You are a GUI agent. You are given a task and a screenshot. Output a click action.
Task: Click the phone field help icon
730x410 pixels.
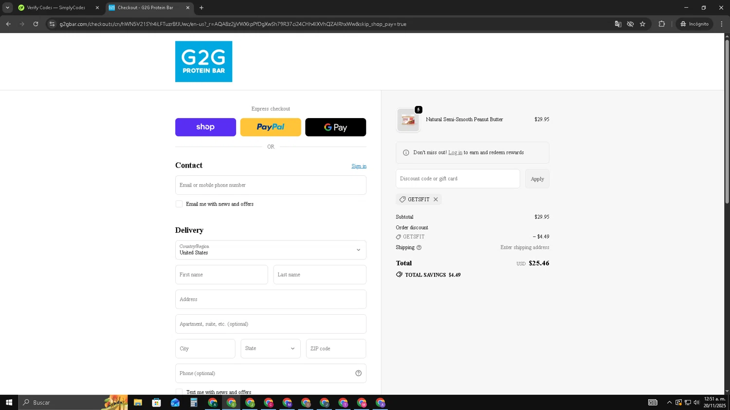point(358,373)
